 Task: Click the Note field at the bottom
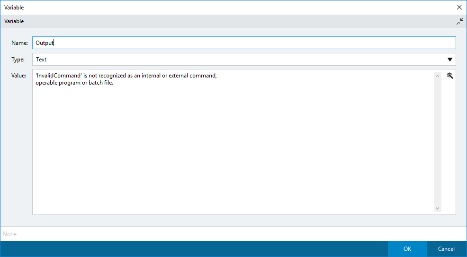point(232,234)
